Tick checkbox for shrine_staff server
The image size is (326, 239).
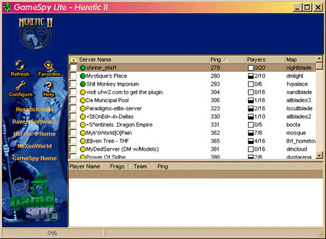(73, 68)
